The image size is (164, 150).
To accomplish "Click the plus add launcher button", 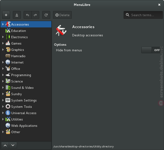I will click(6, 15).
